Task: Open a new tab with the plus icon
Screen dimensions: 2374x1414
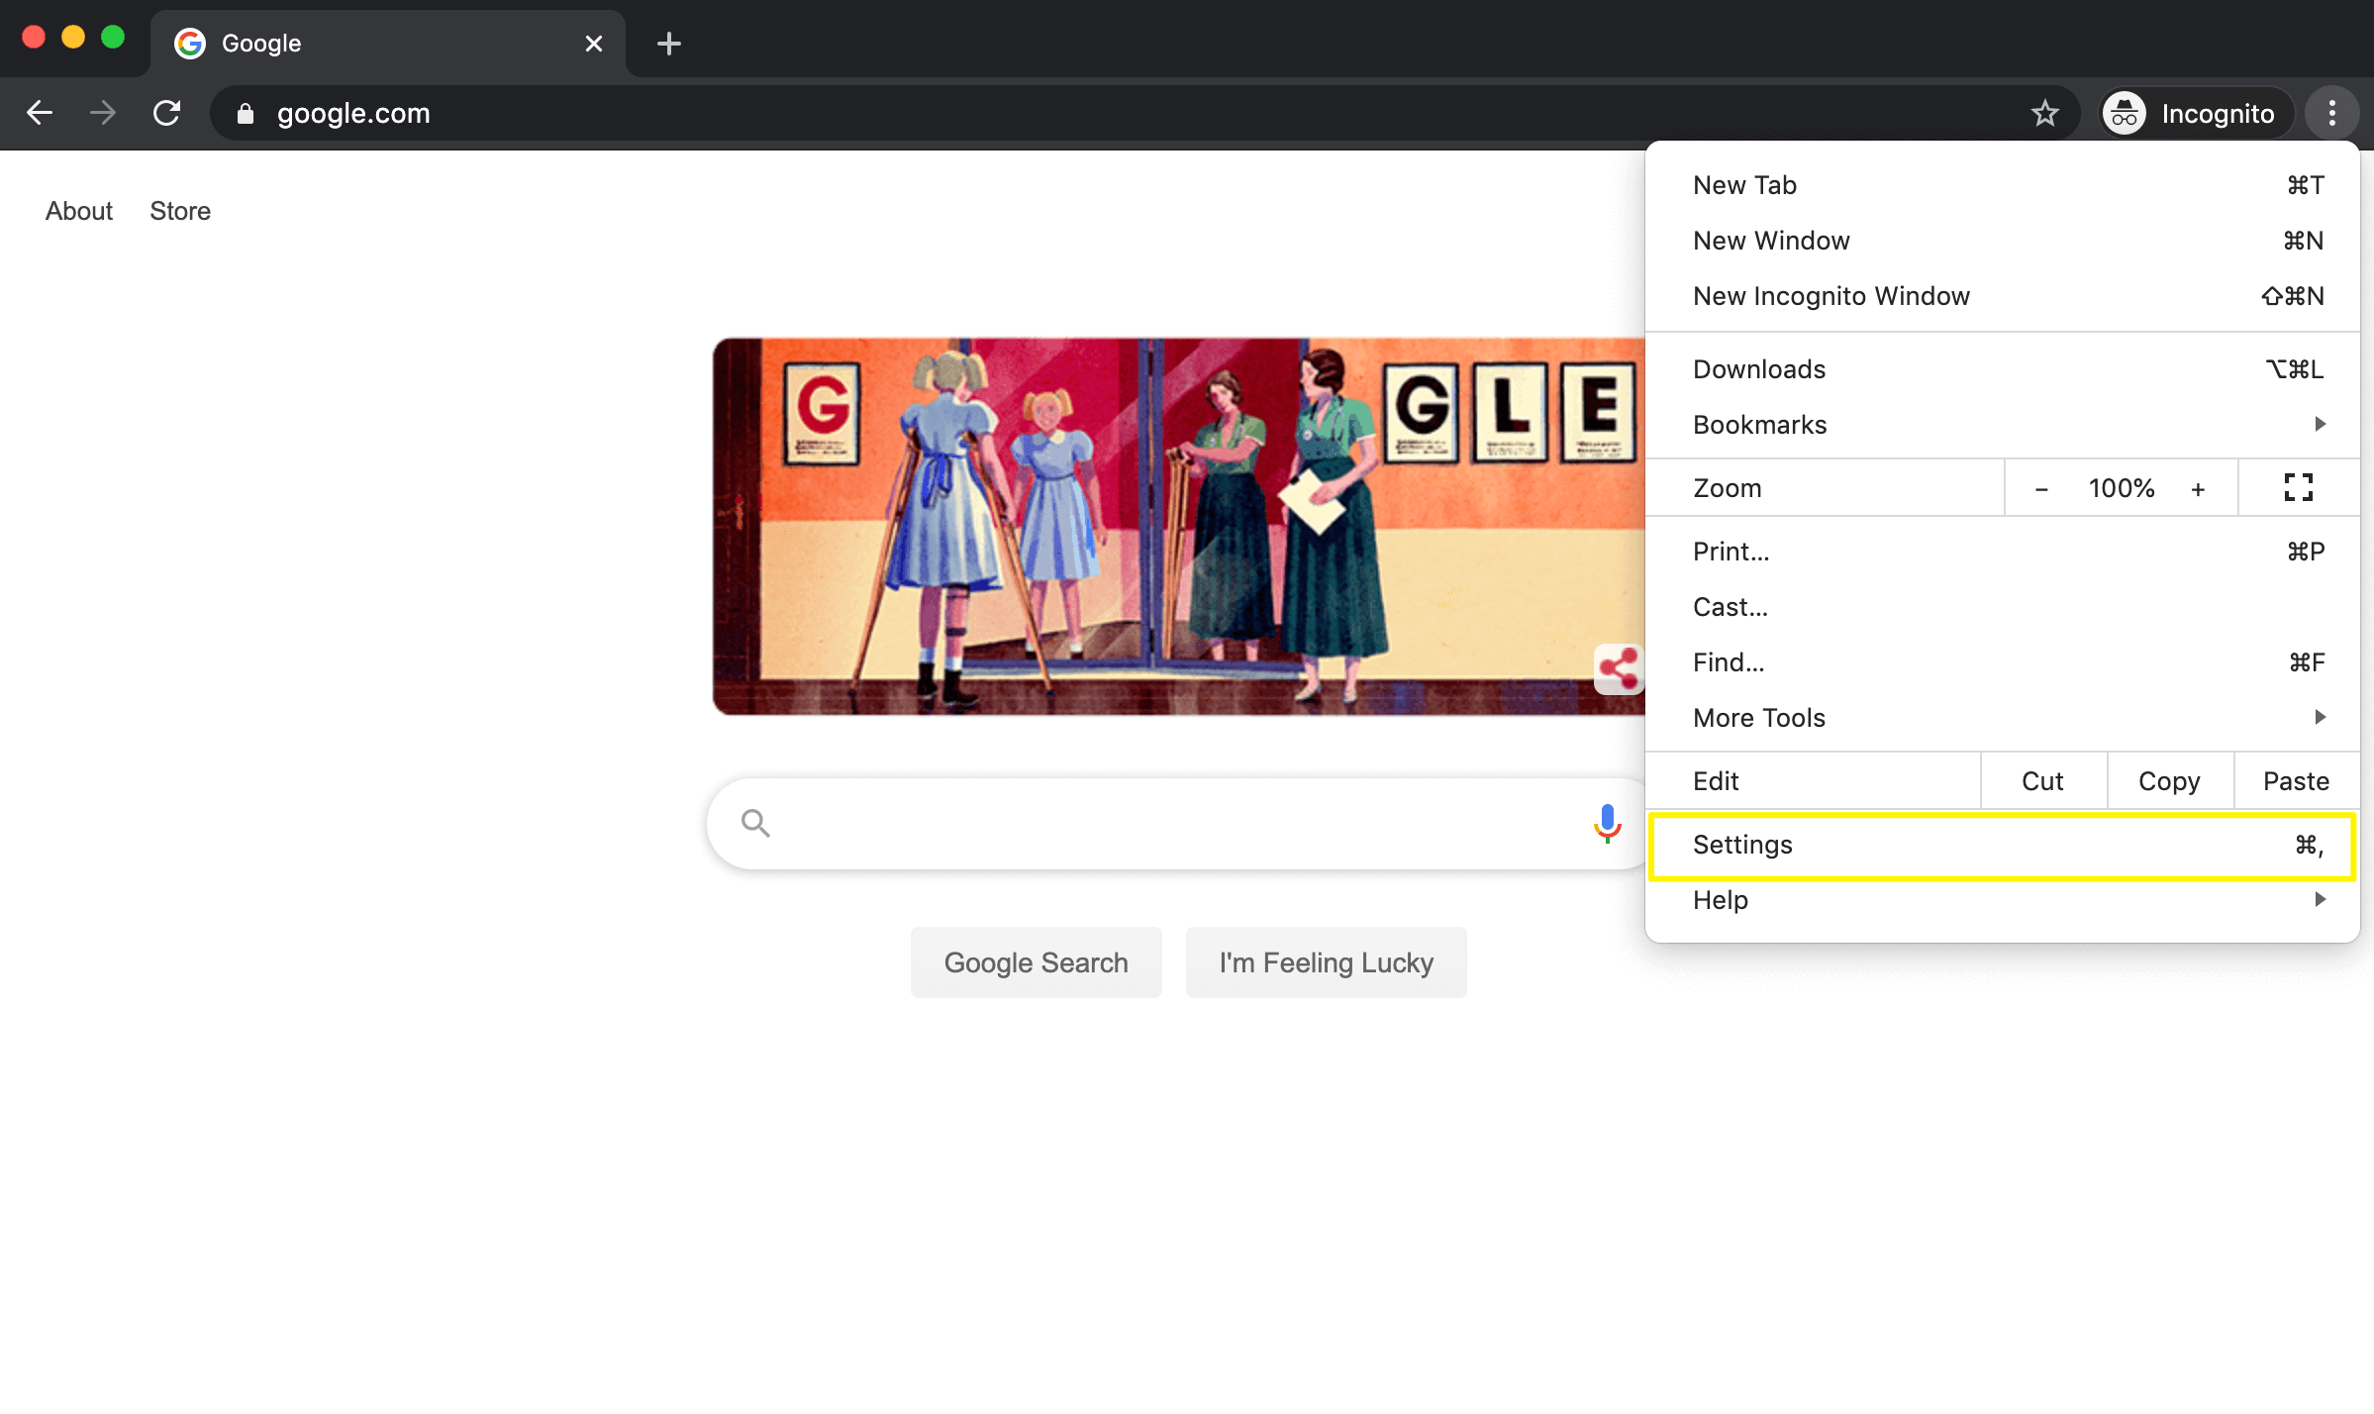Action: tap(670, 43)
